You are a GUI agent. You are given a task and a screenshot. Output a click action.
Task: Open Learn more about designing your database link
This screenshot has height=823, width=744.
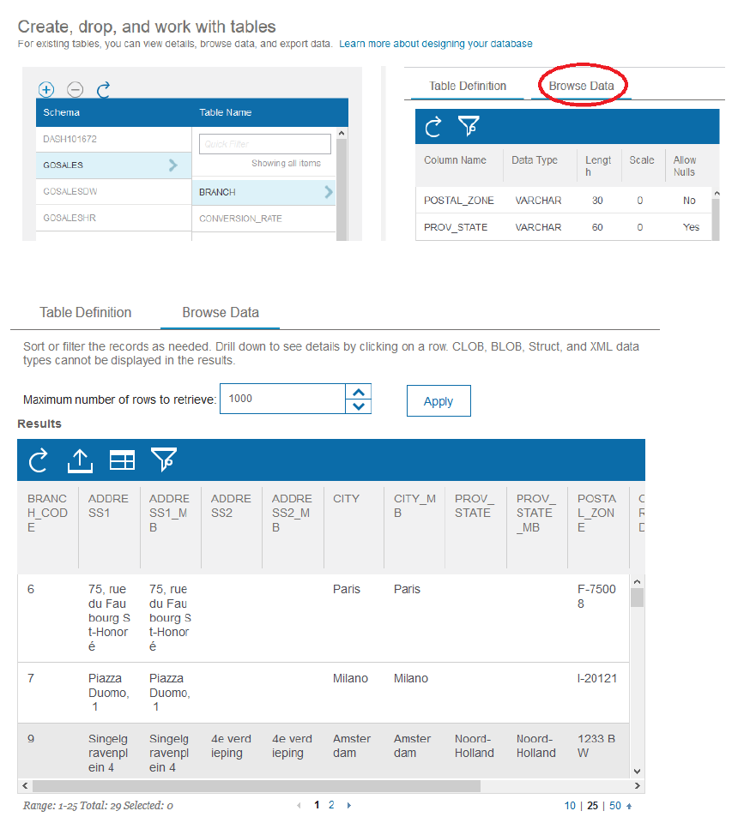pyautogui.click(x=436, y=44)
